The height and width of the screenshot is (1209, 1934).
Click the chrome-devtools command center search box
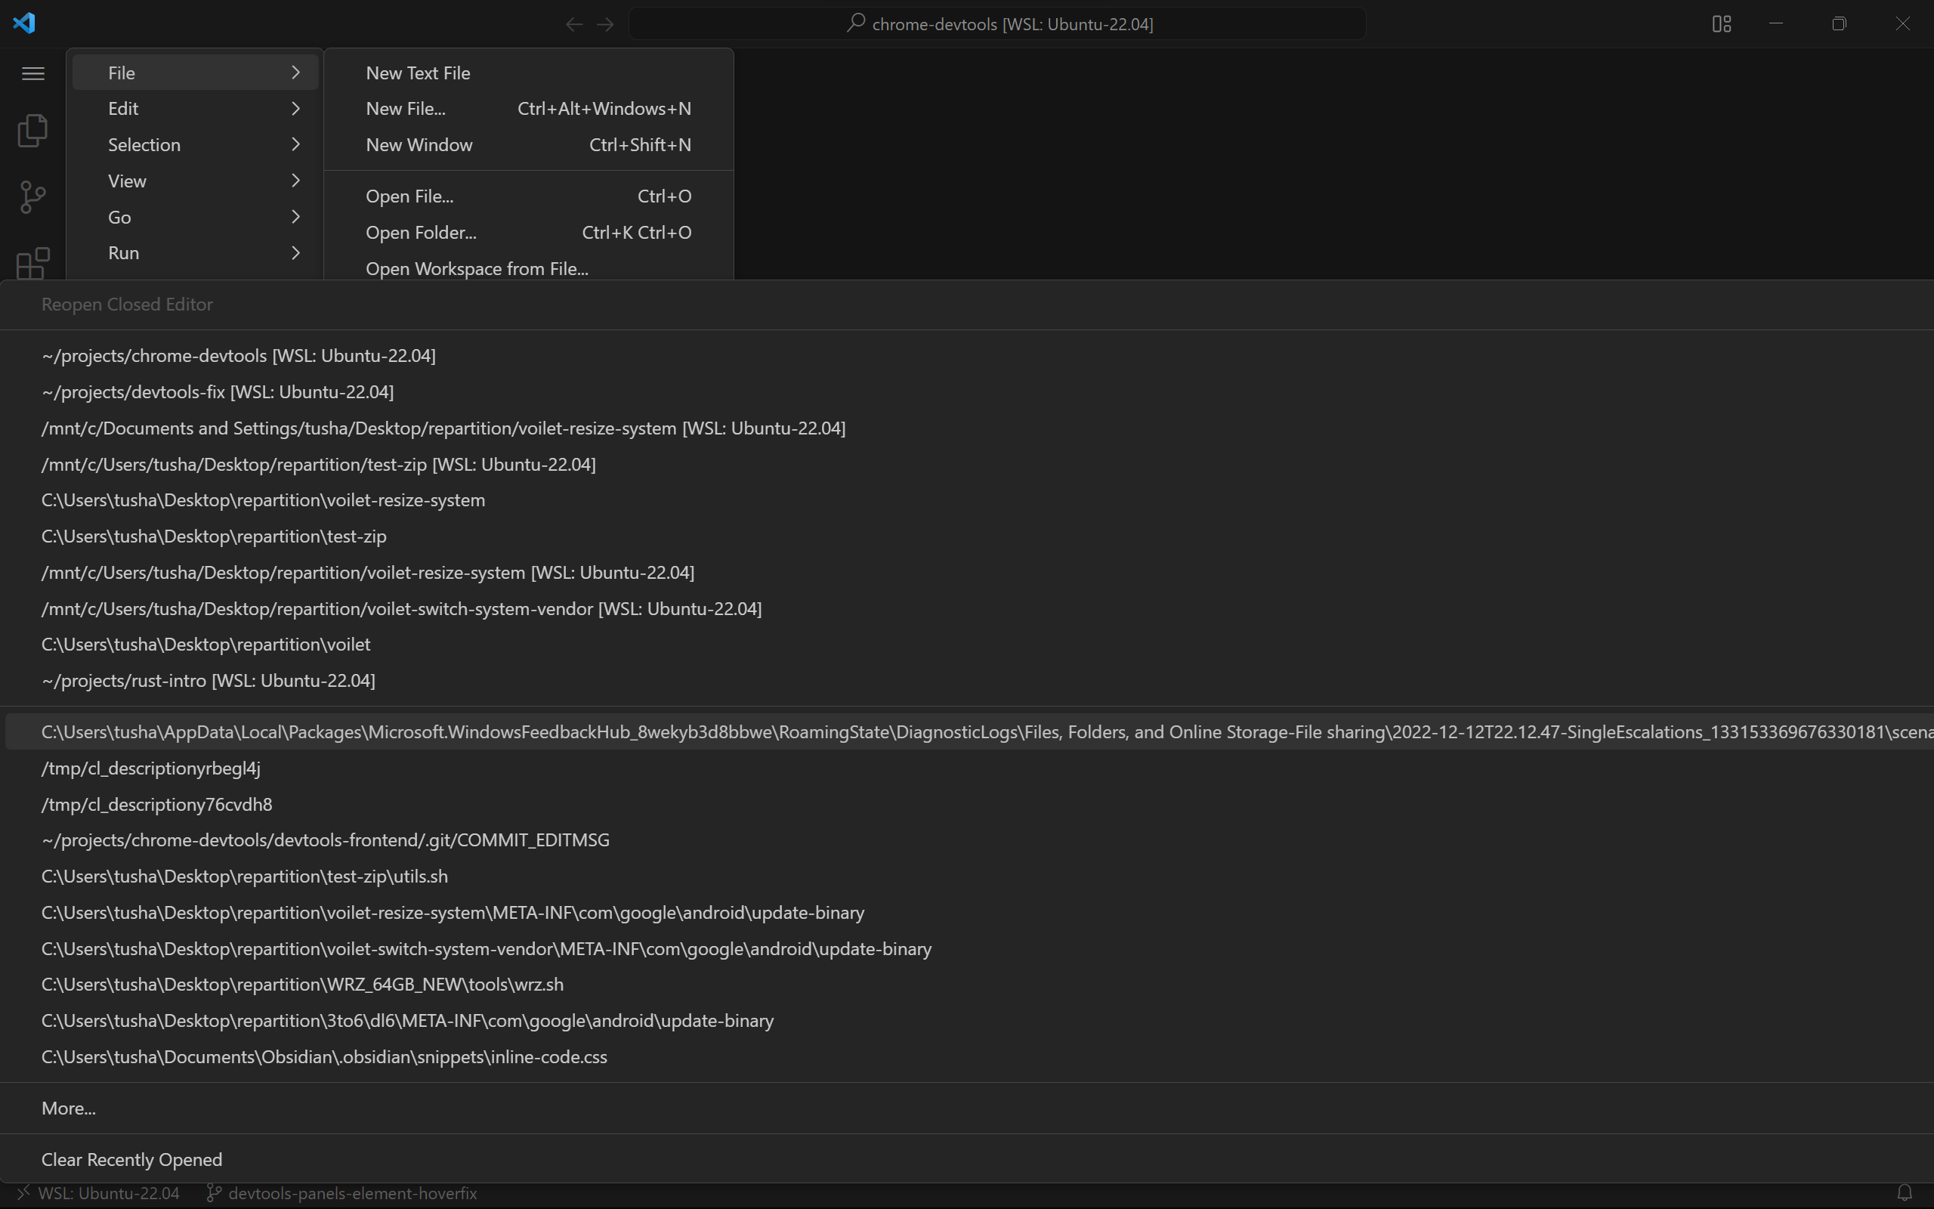tap(997, 24)
